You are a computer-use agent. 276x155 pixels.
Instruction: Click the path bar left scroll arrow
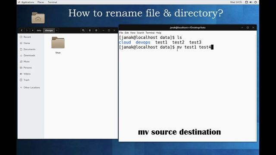(33, 31)
